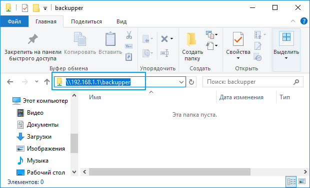Expand the Select (Выделить) dropdown arrow
Viewport: 310px width, 188px height.
tap(286, 58)
